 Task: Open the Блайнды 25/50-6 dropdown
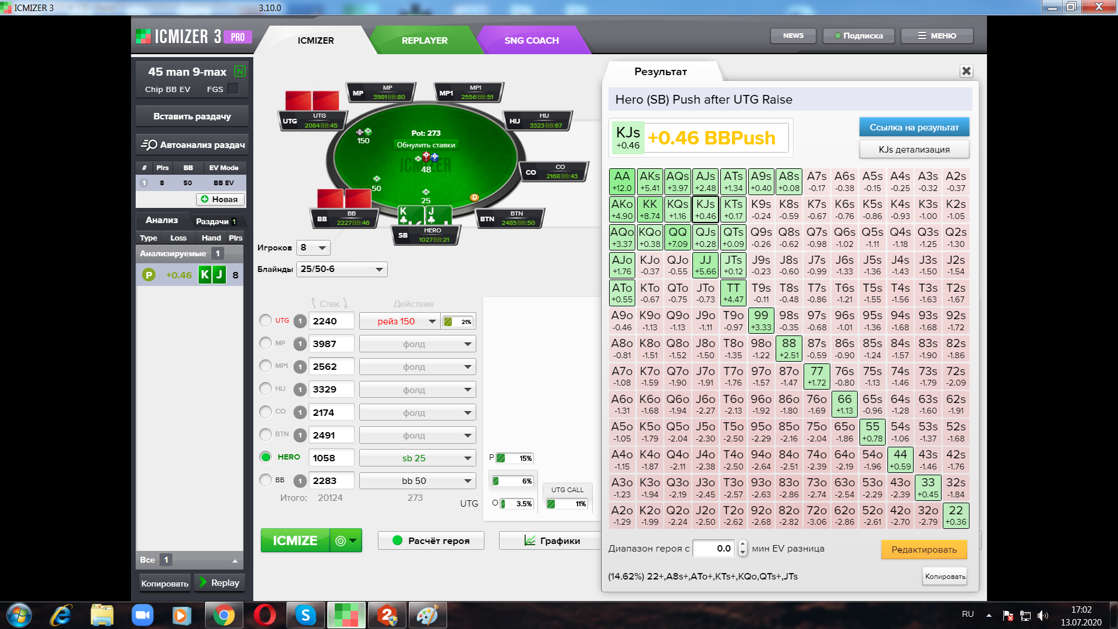[x=342, y=269]
